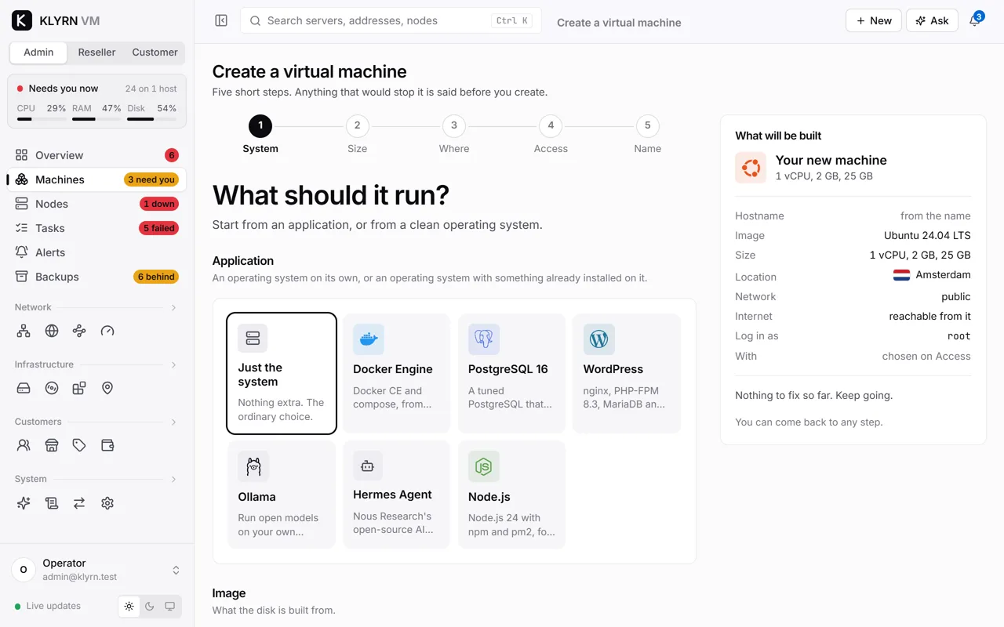This screenshot has width=1004, height=627.
Task: Open the settings gear icon under System
Action: [x=107, y=503]
